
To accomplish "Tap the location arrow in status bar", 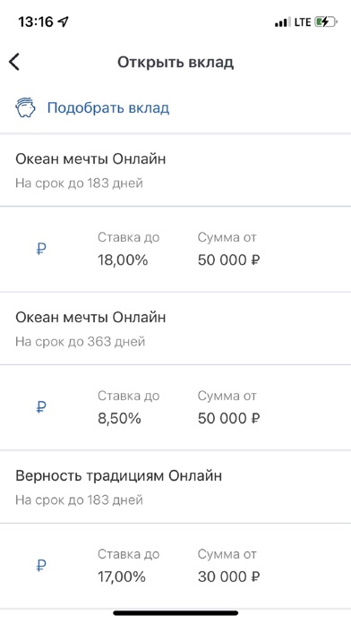I will coord(63,21).
